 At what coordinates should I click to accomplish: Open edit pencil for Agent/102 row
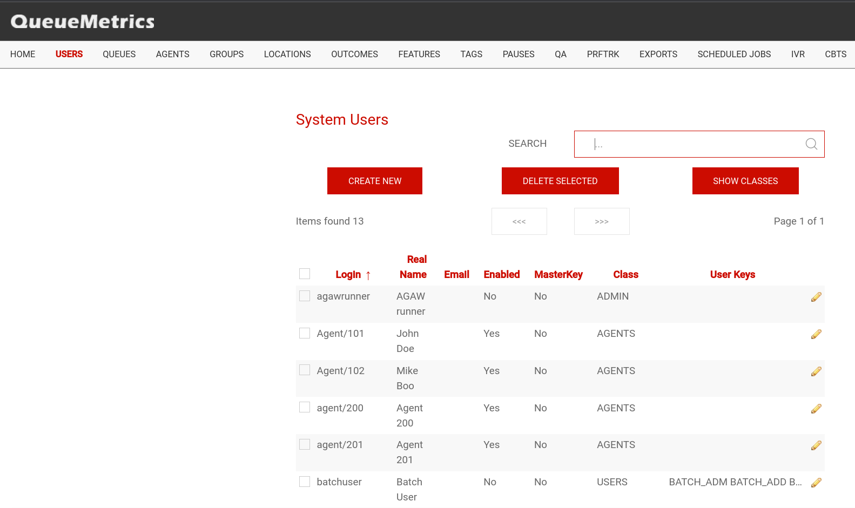point(816,371)
